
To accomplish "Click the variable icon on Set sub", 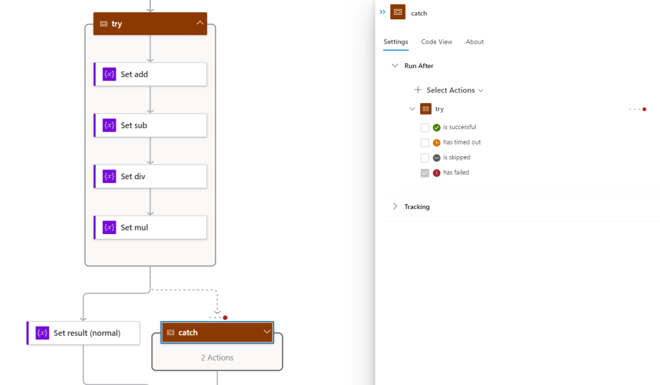I will pyautogui.click(x=109, y=125).
